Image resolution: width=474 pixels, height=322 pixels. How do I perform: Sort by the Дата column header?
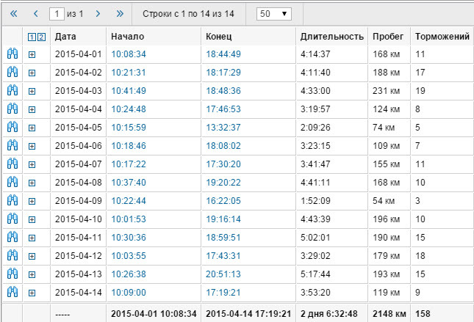[x=65, y=36]
